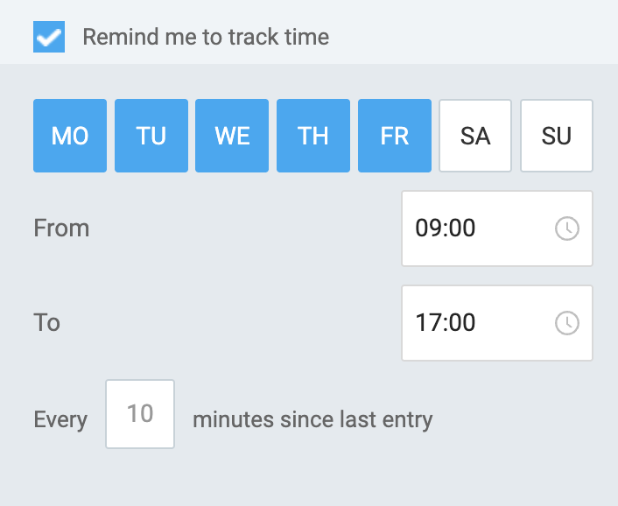Disable reminders on Monday

pyautogui.click(x=70, y=136)
